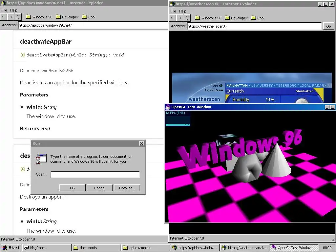Viewport: 336px width, 252px height.
Task: Click the 'Defined in win96.d.ts:2256' text
Action: 47,71
